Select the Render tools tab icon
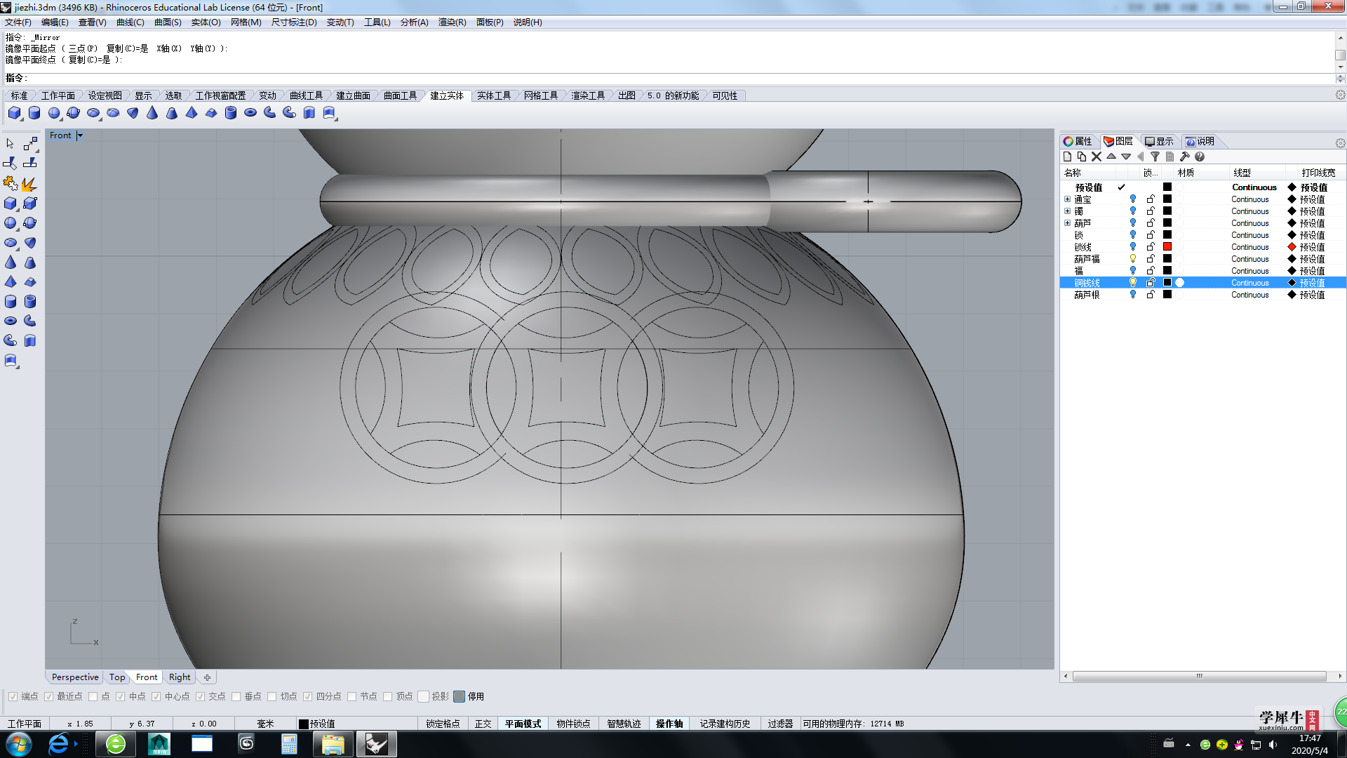Screen dimensions: 1347x758 (x=587, y=95)
